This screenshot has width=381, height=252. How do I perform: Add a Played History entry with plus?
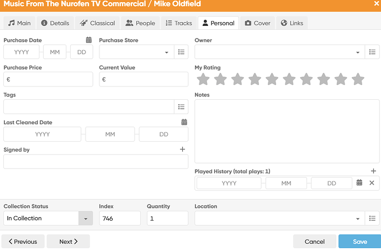pyautogui.click(x=373, y=171)
